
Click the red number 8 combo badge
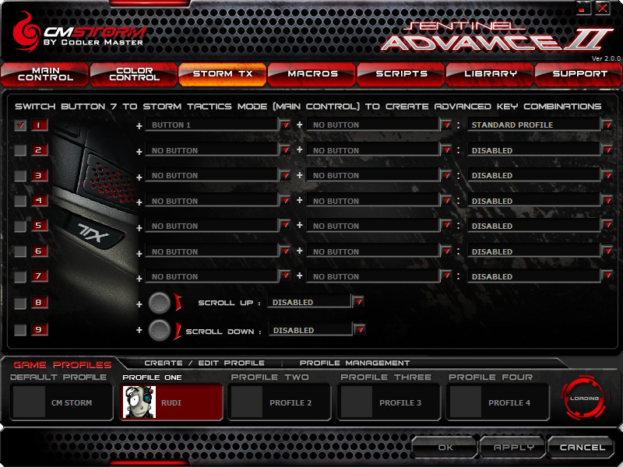pyautogui.click(x=40, y=303)
